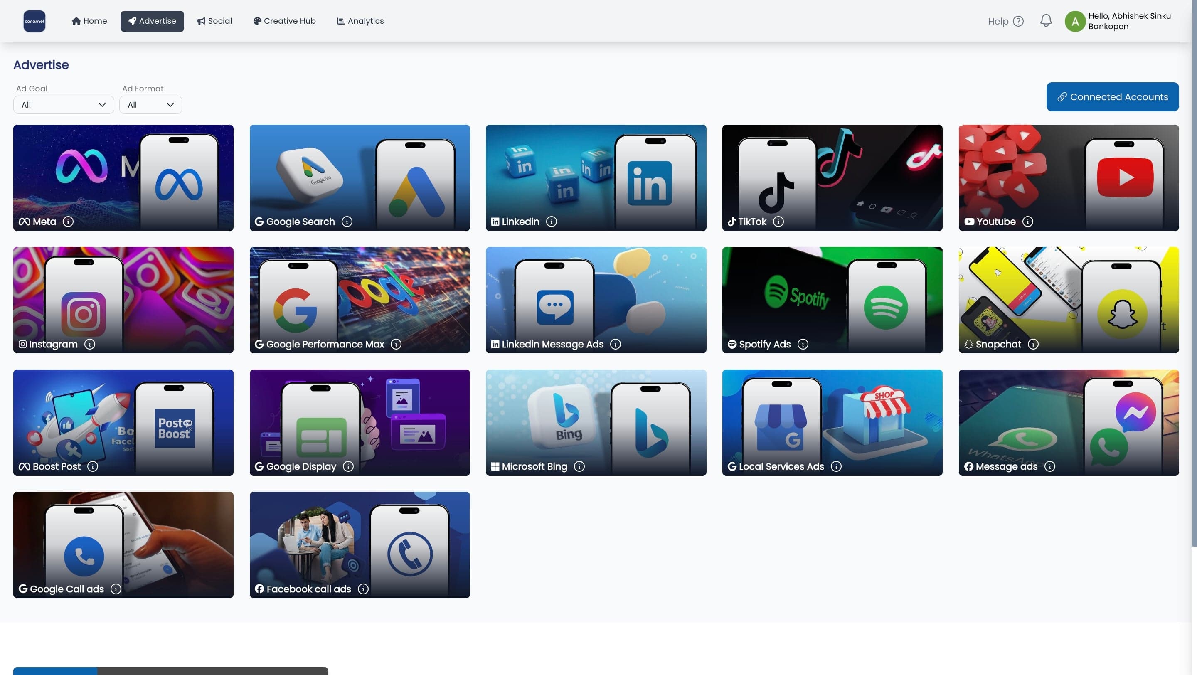Screen dimensions: 1197x675
Task: Show info for the Instagram card
Action: (x=90, y=344)
